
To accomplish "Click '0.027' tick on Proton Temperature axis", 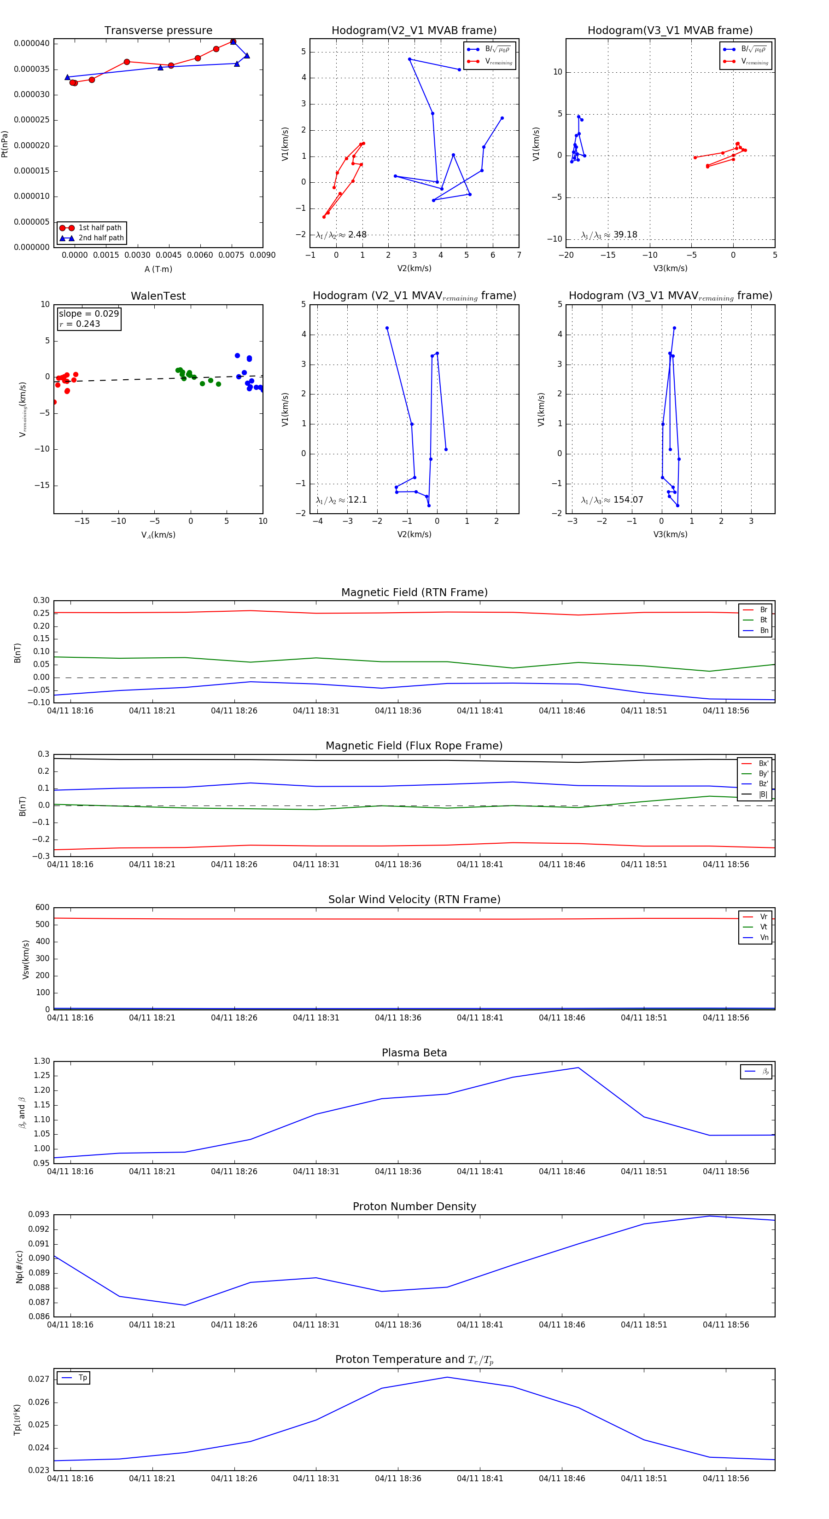I will [x=39, y=1379].
